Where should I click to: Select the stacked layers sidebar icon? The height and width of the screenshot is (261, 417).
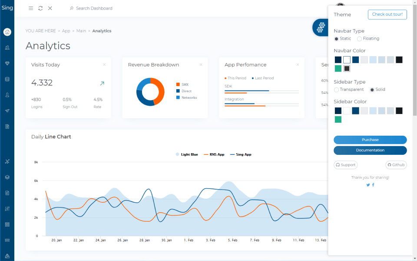[7, 177]
